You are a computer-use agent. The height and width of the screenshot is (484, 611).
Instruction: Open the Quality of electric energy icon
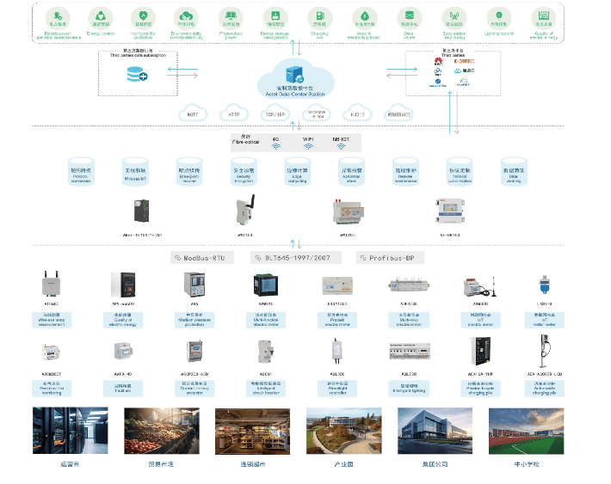544,18
